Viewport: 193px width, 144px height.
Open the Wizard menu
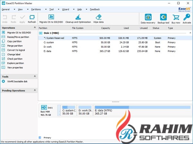pos(65,10)
